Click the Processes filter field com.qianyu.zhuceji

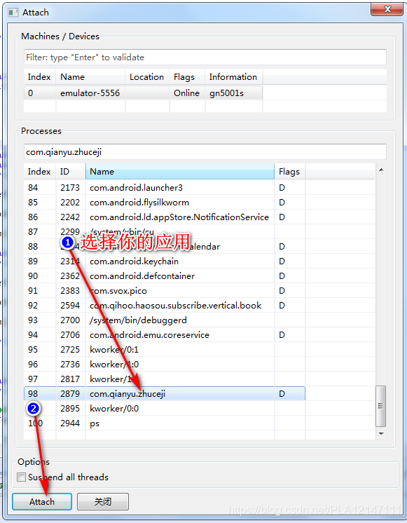(x=205, y=151)
